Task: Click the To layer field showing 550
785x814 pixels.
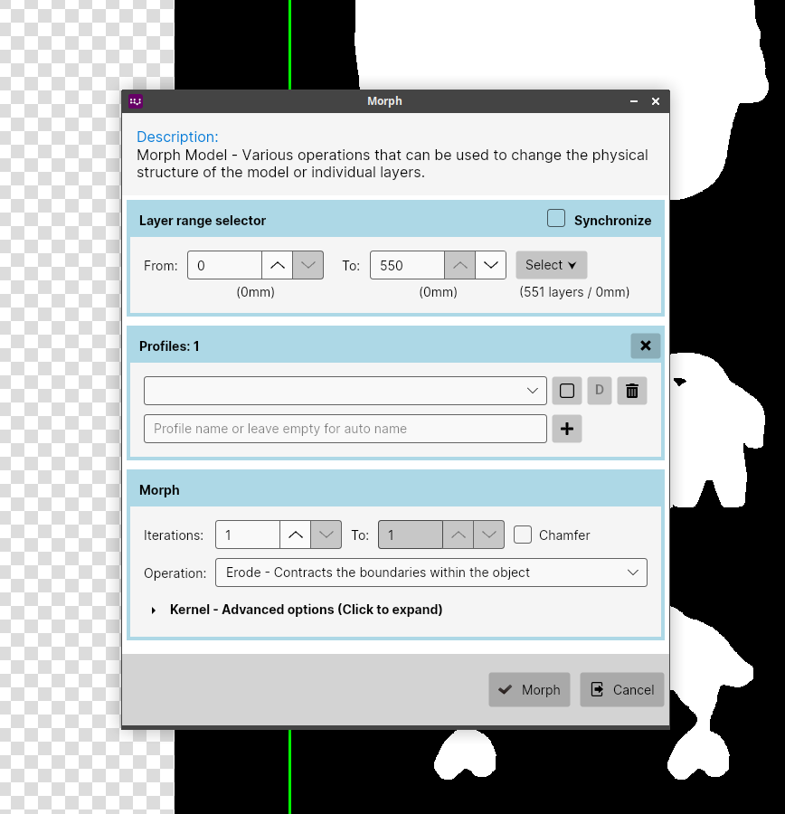Action: [407, 265]
